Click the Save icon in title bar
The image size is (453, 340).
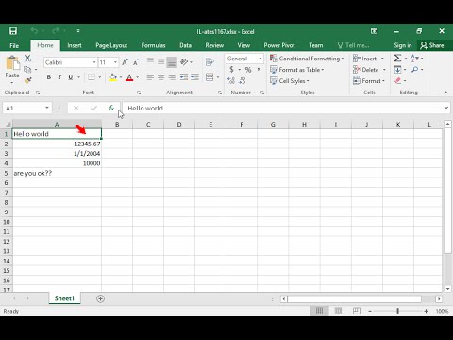[x=13, y=31]
